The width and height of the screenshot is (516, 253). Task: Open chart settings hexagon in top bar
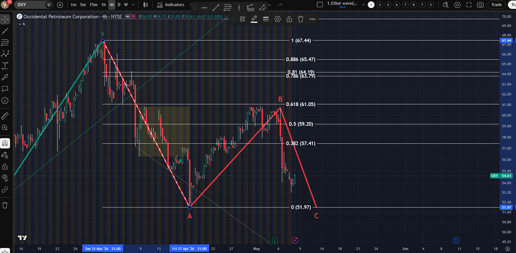point(457,5)
